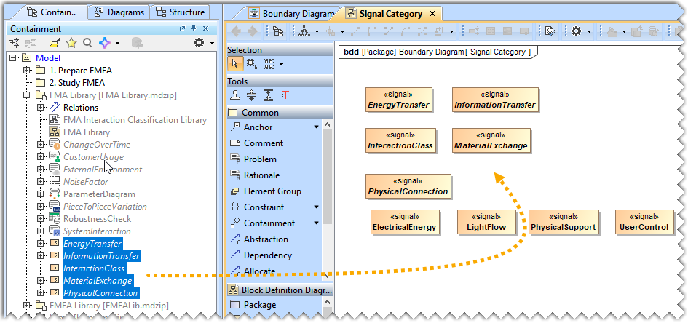This screenshot has height=323, width=688.
Task: Select the text tool red T icon
Action: click(x=285, y=95)
